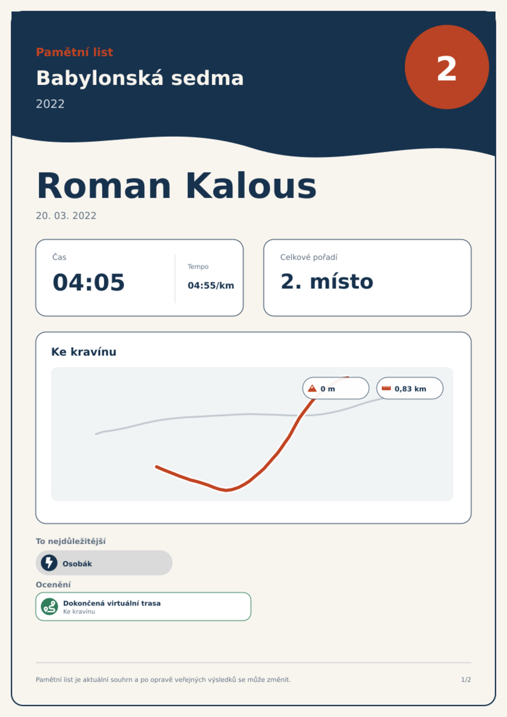
Task: Click the date 20. 03. 2022
Action: point(66,216)
